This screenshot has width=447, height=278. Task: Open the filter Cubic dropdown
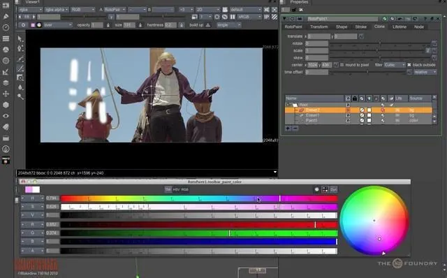pyautogui.click(x=394, y=65)
